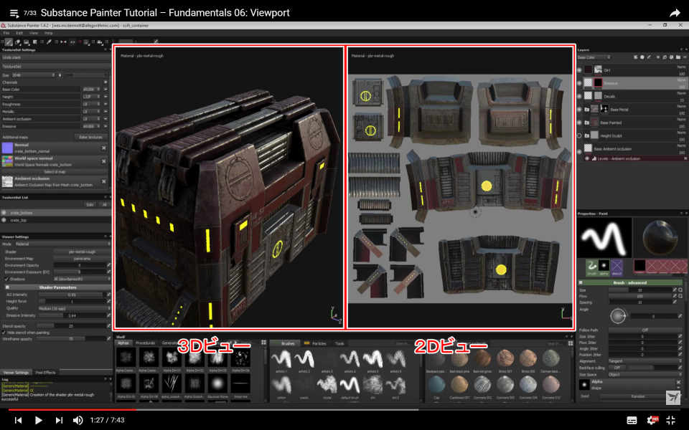
Task: Open the Alignment dropdown
Action: (x=645, y=361)
